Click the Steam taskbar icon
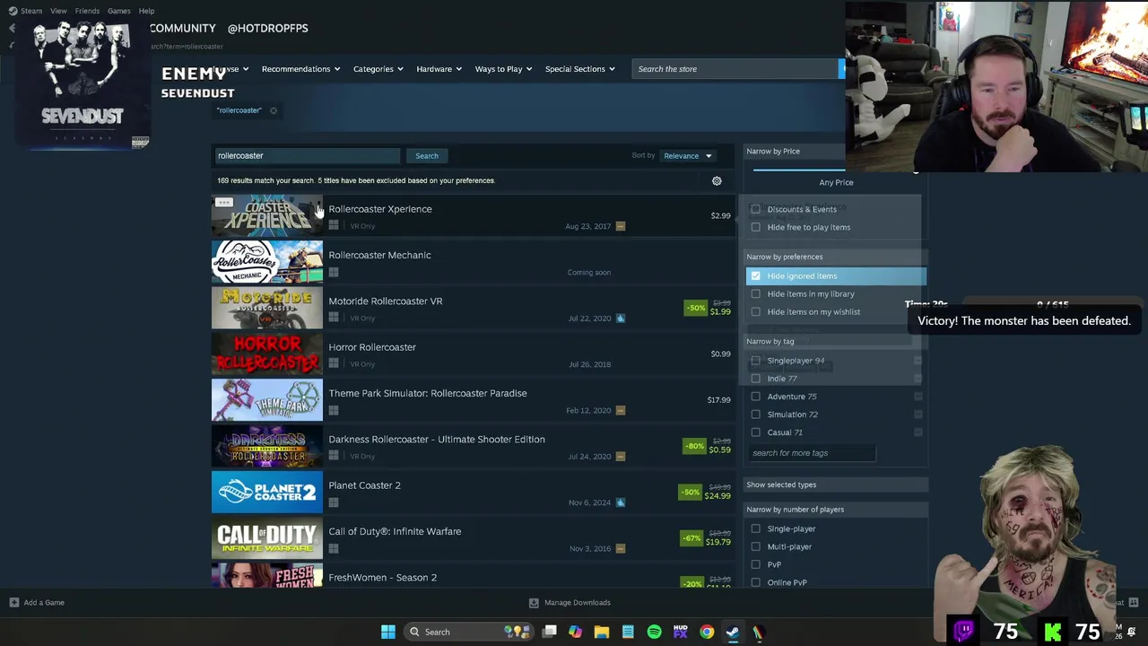Viewport: 1148px width, 646px height. 733,632
